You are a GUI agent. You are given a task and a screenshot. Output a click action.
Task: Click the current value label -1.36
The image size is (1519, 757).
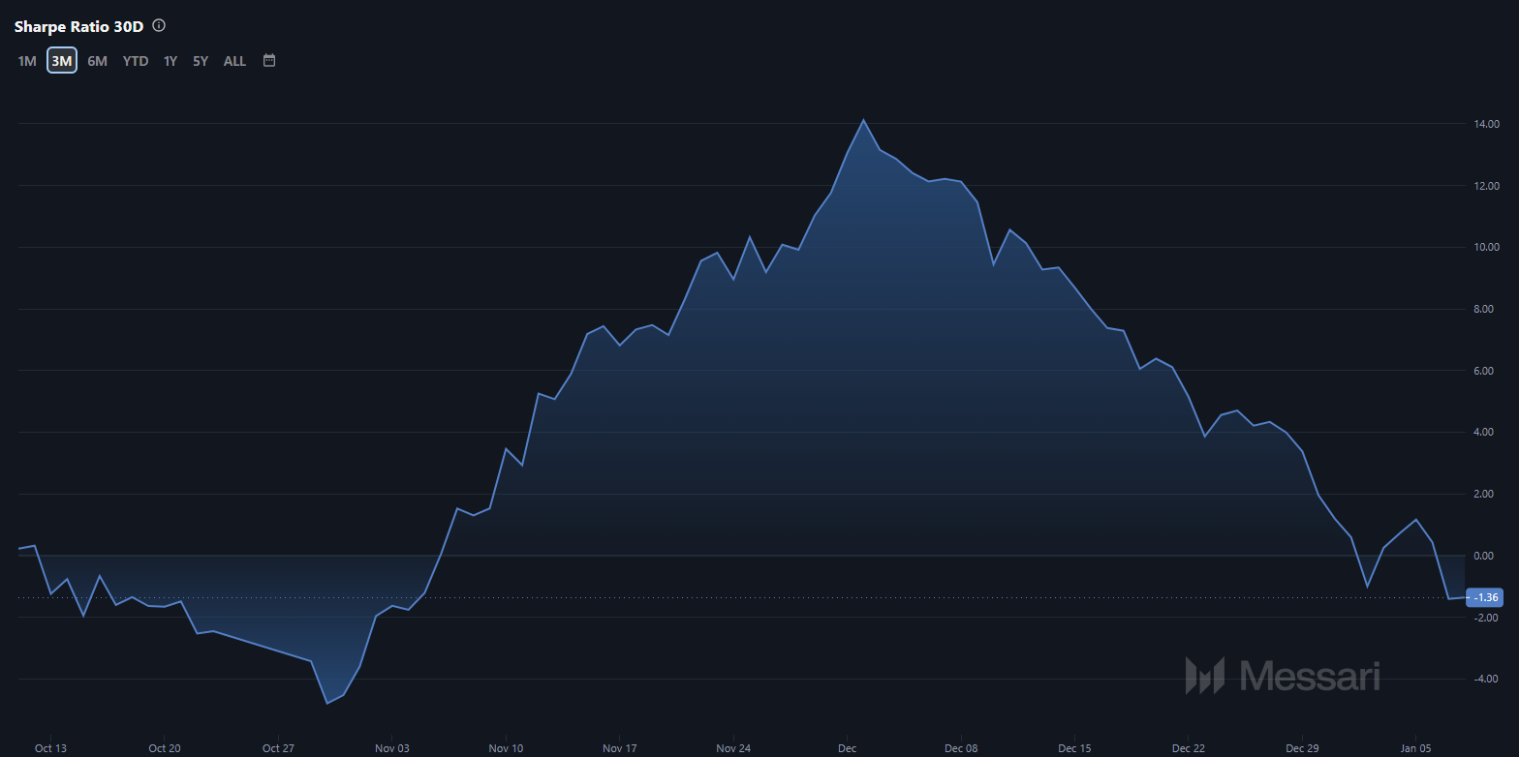pyautogui.click(x=1484, y=597)
